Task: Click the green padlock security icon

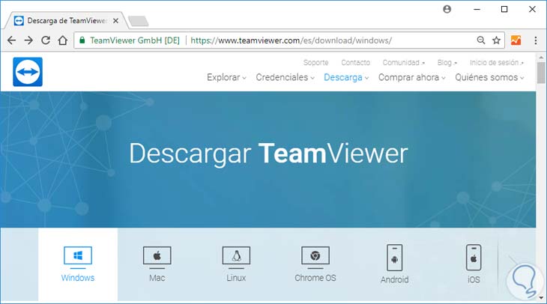Action: [82, 40]
